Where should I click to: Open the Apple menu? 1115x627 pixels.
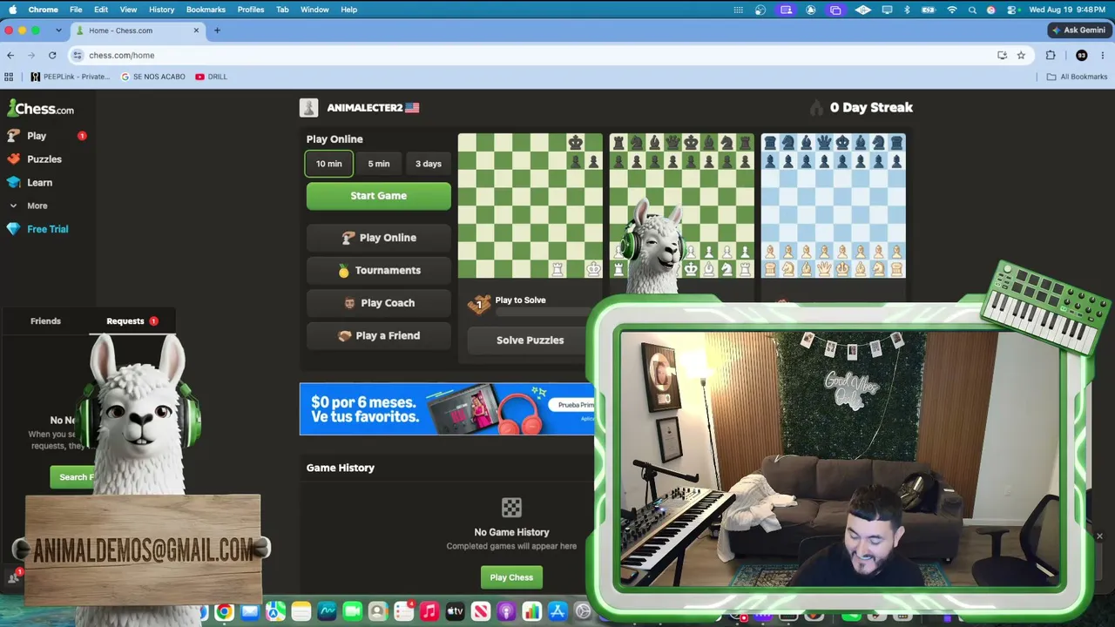point(12,10)
